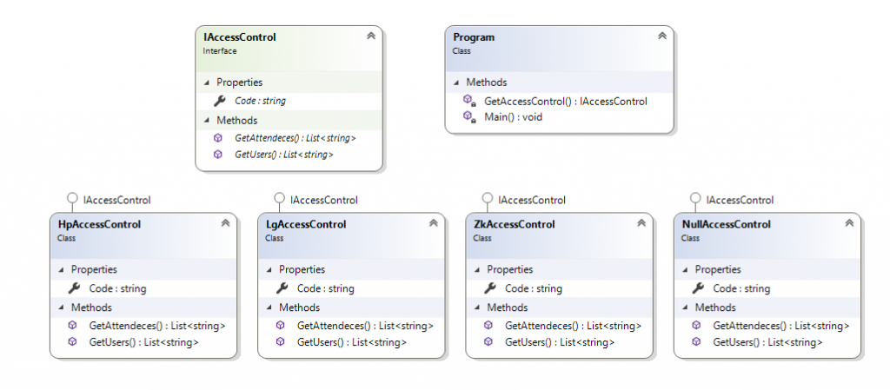The height and width of the screenshot is (390, 890).
Task: Collapse Properties section in IAccessControl interface
Action: coord(207,83)
